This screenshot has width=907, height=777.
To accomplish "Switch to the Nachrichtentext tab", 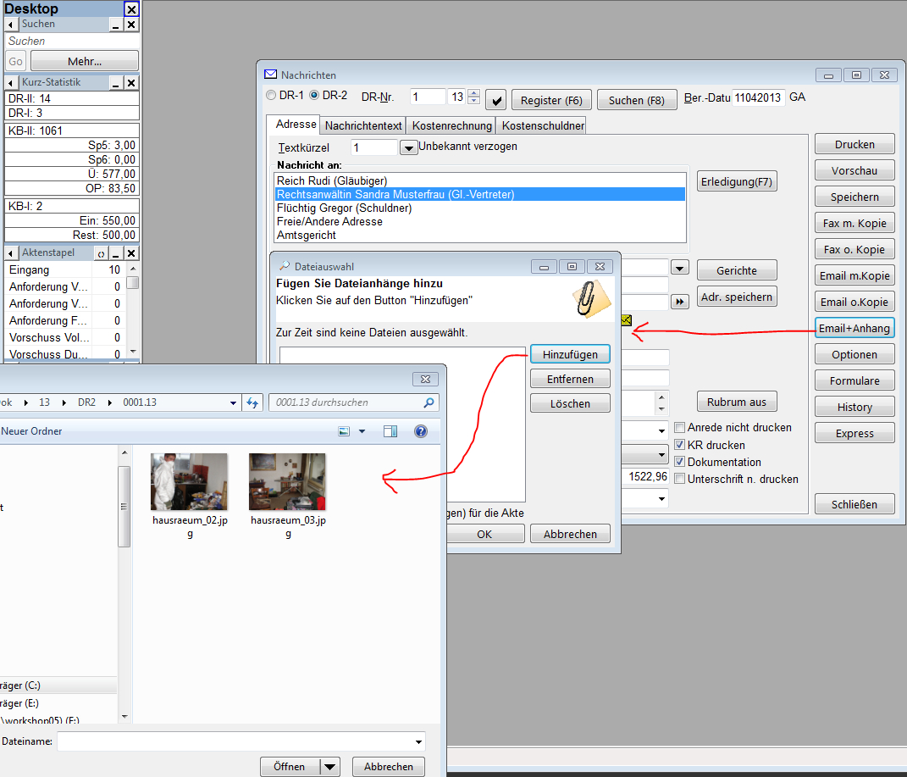I will 363,125.
